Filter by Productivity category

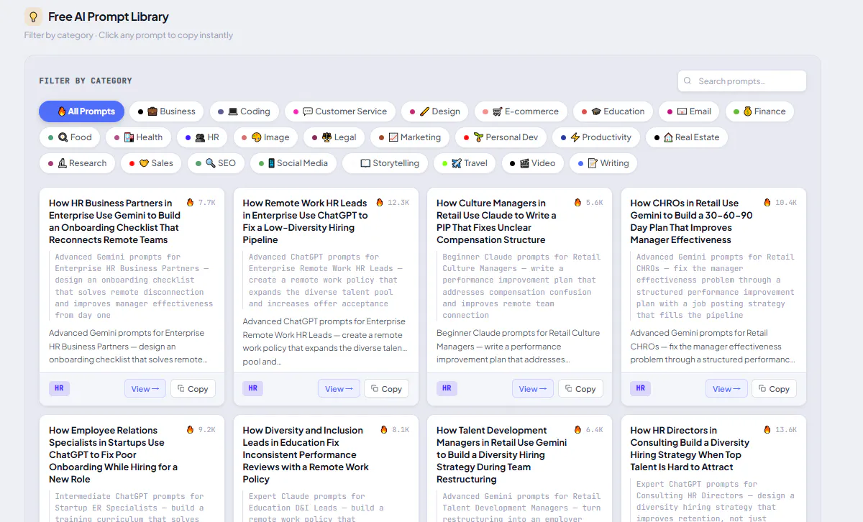(596, 137)
